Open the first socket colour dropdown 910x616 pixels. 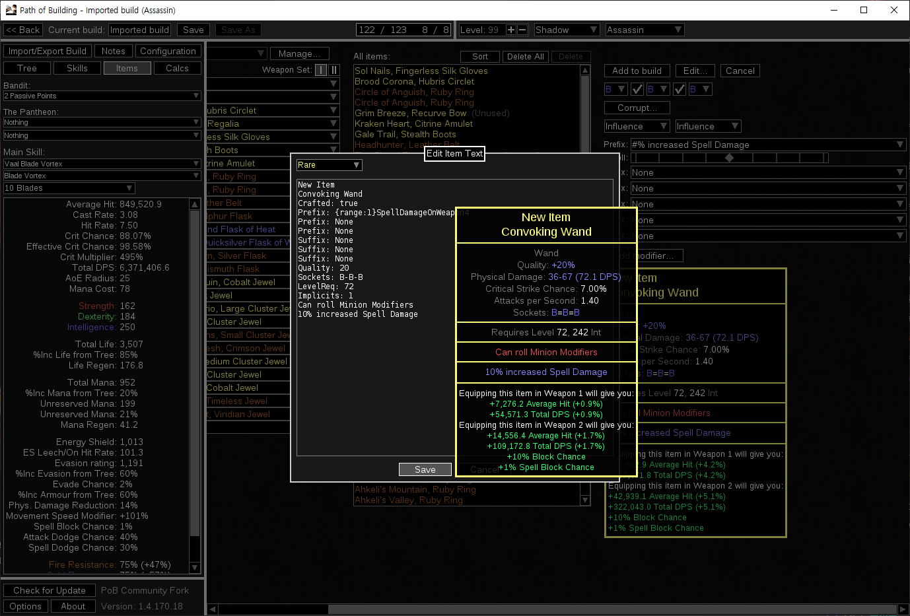click(615, 89)
